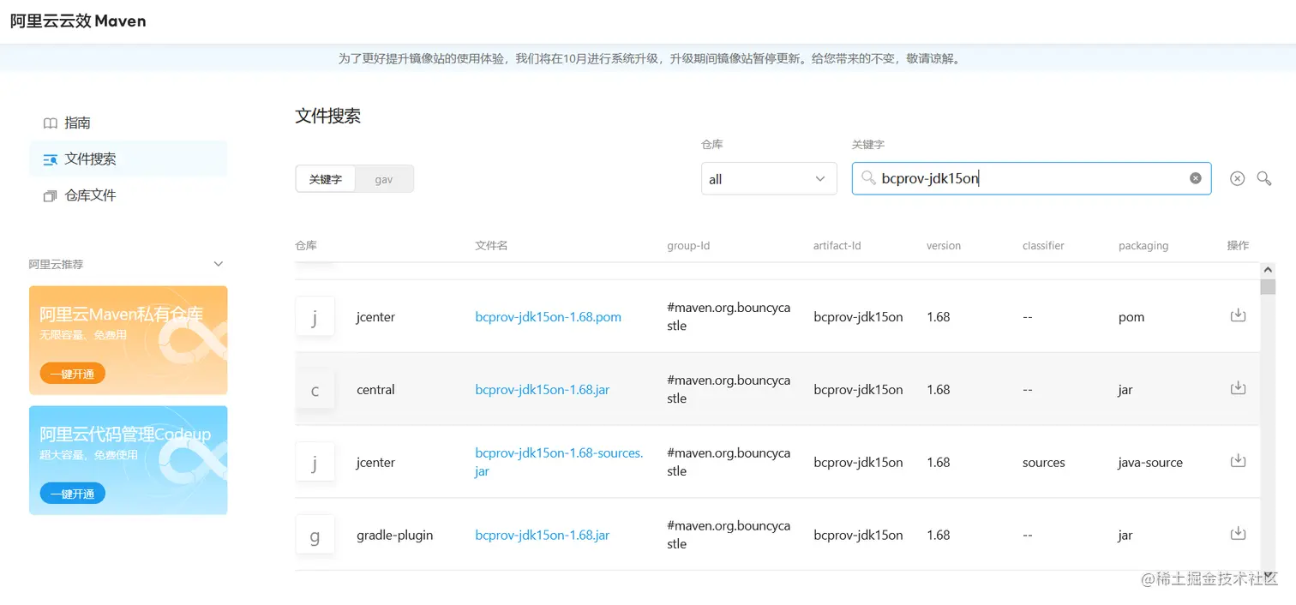
Task: Click the central repository name cell
Action: (x=375, y=390)
